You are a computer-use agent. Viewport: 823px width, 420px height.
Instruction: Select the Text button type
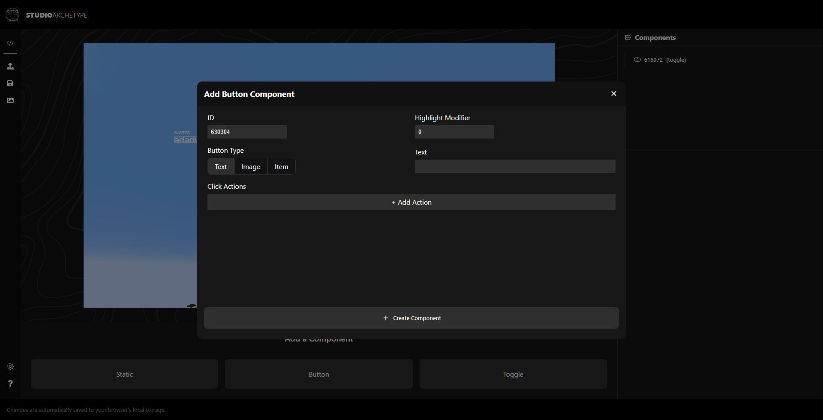pos(221,166)
